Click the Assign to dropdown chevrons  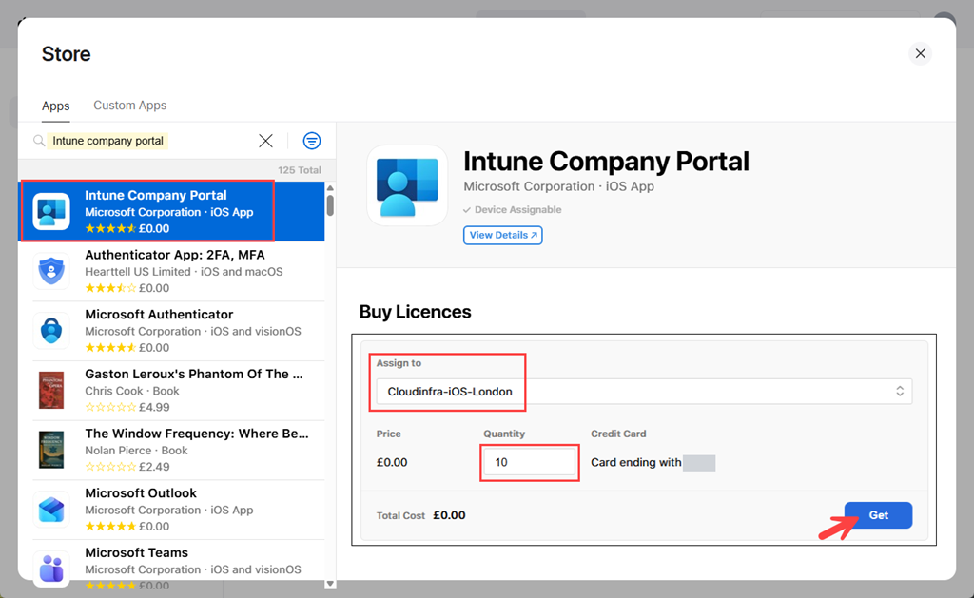(x=900, y=391)
